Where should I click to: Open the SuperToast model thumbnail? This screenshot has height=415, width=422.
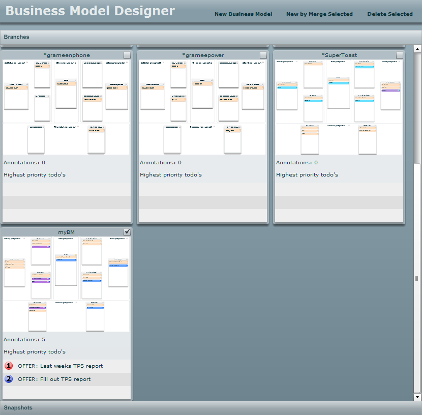(x=339, y=107)
